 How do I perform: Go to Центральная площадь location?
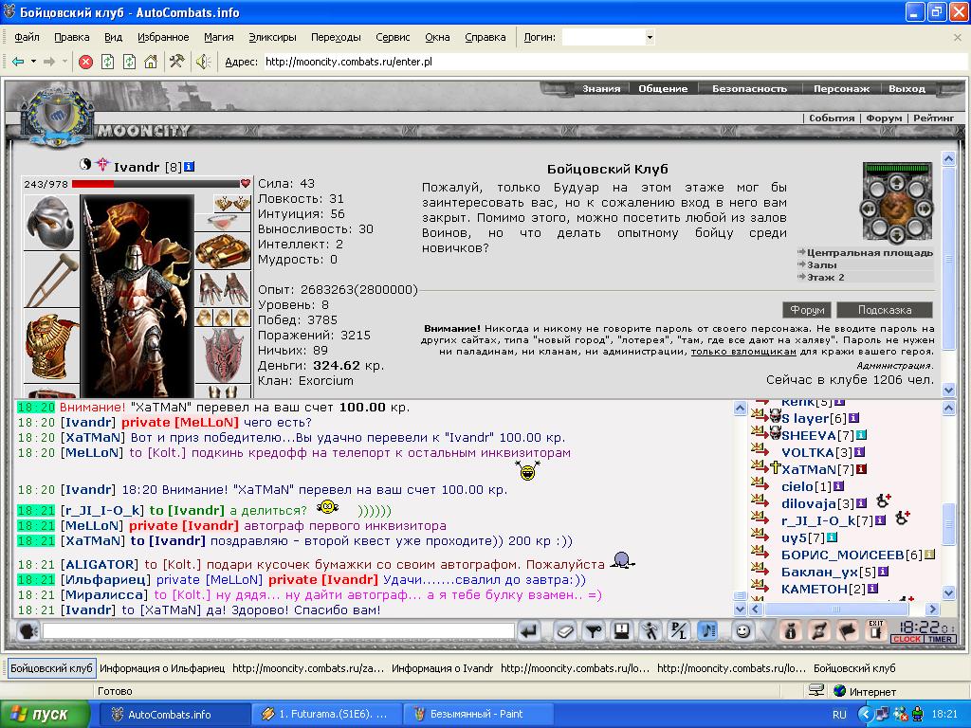coord(869,252)
